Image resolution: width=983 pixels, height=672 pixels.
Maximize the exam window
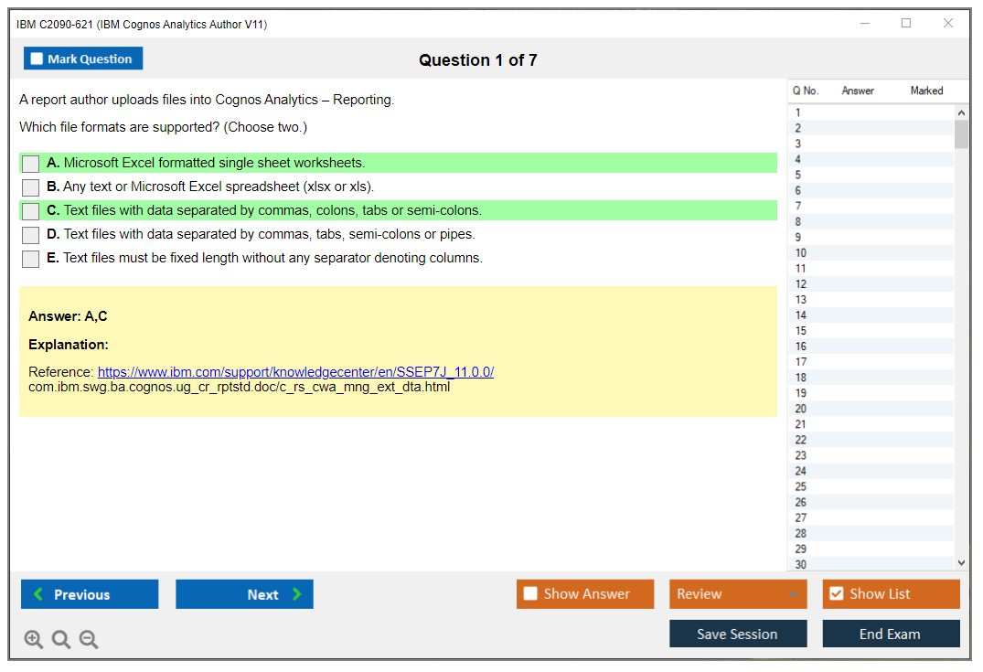coord(906,24)
